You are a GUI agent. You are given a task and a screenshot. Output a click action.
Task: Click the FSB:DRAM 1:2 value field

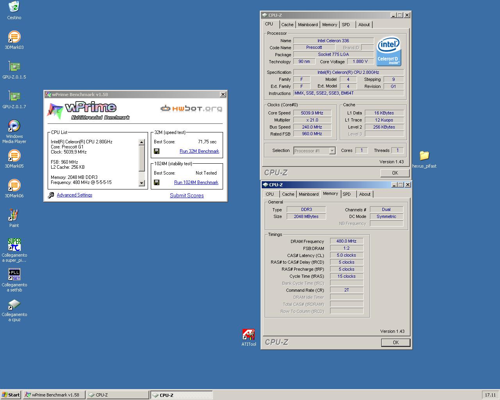(346, 248)
